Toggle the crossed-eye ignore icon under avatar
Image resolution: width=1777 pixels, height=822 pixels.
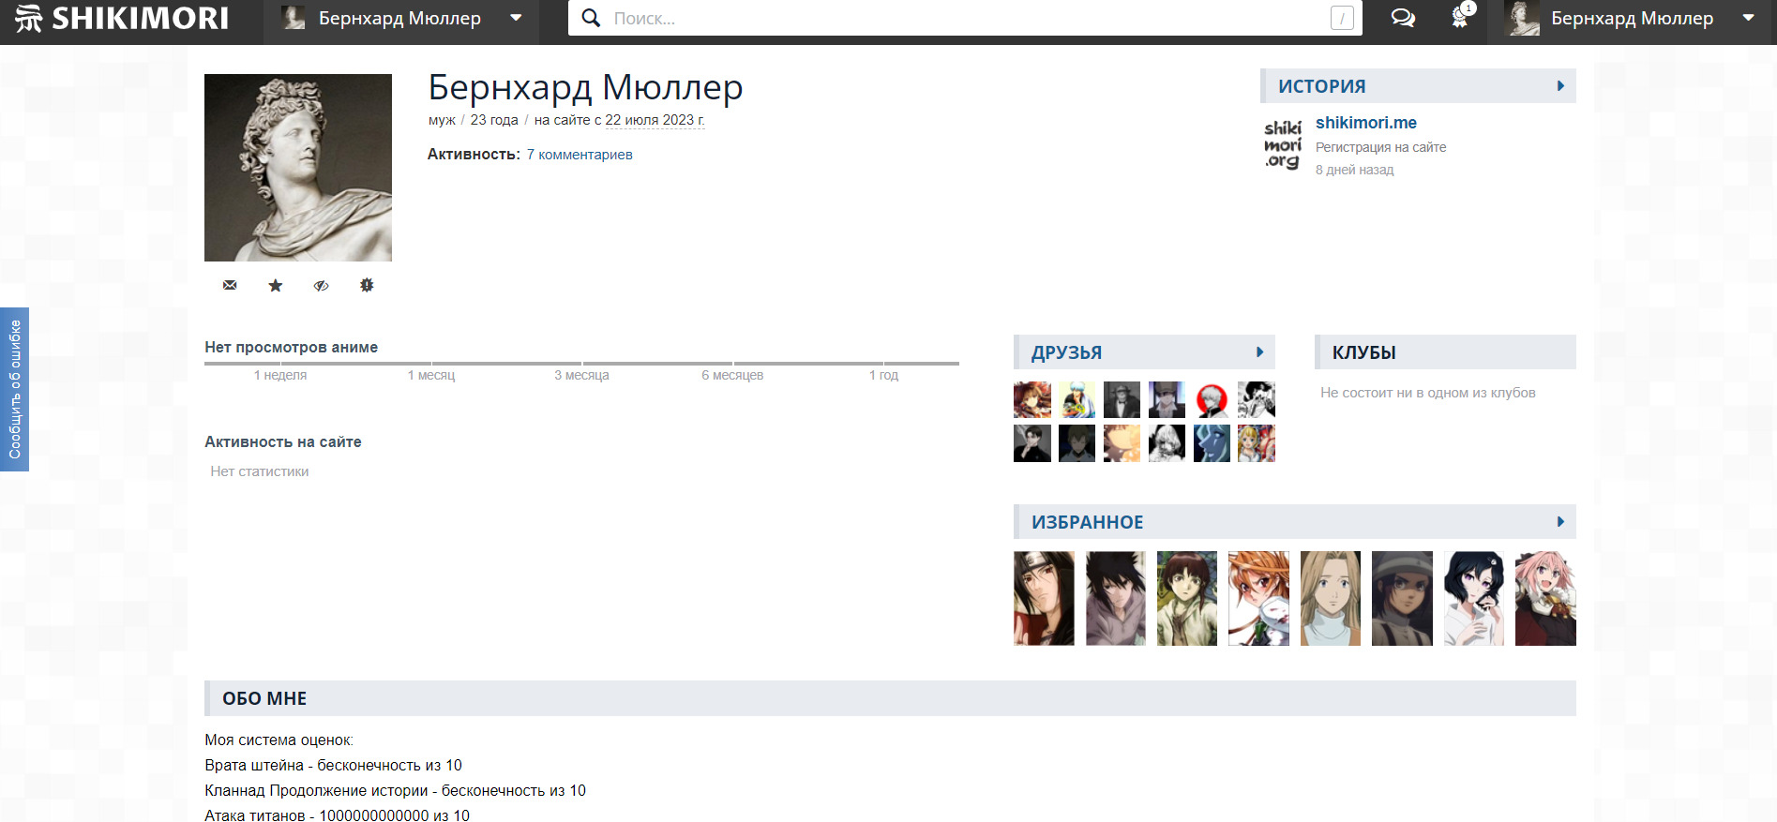click(x=321, y=285)
